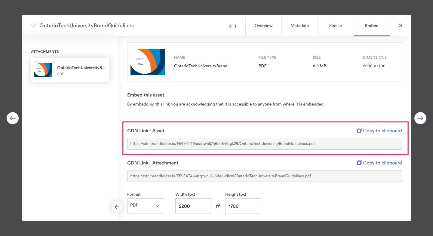Viewport: 433px width, 236px height.
Task: Click the CDN Link - Attachment URL field
Action: [x=265, y=176]
